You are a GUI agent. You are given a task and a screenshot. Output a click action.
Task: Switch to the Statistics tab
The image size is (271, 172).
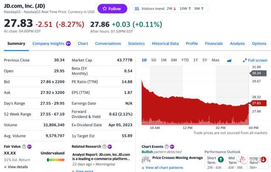point(136,44)
